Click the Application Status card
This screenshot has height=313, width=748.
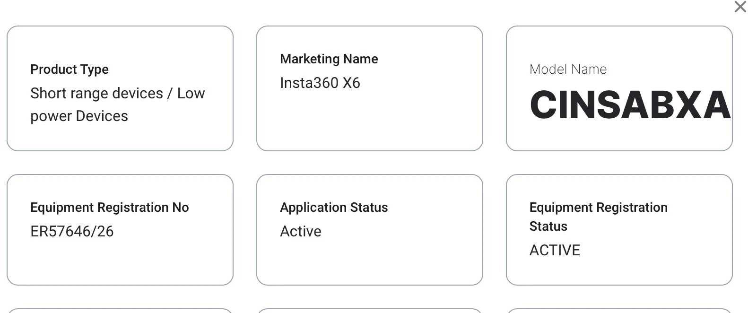coord(370,230)
